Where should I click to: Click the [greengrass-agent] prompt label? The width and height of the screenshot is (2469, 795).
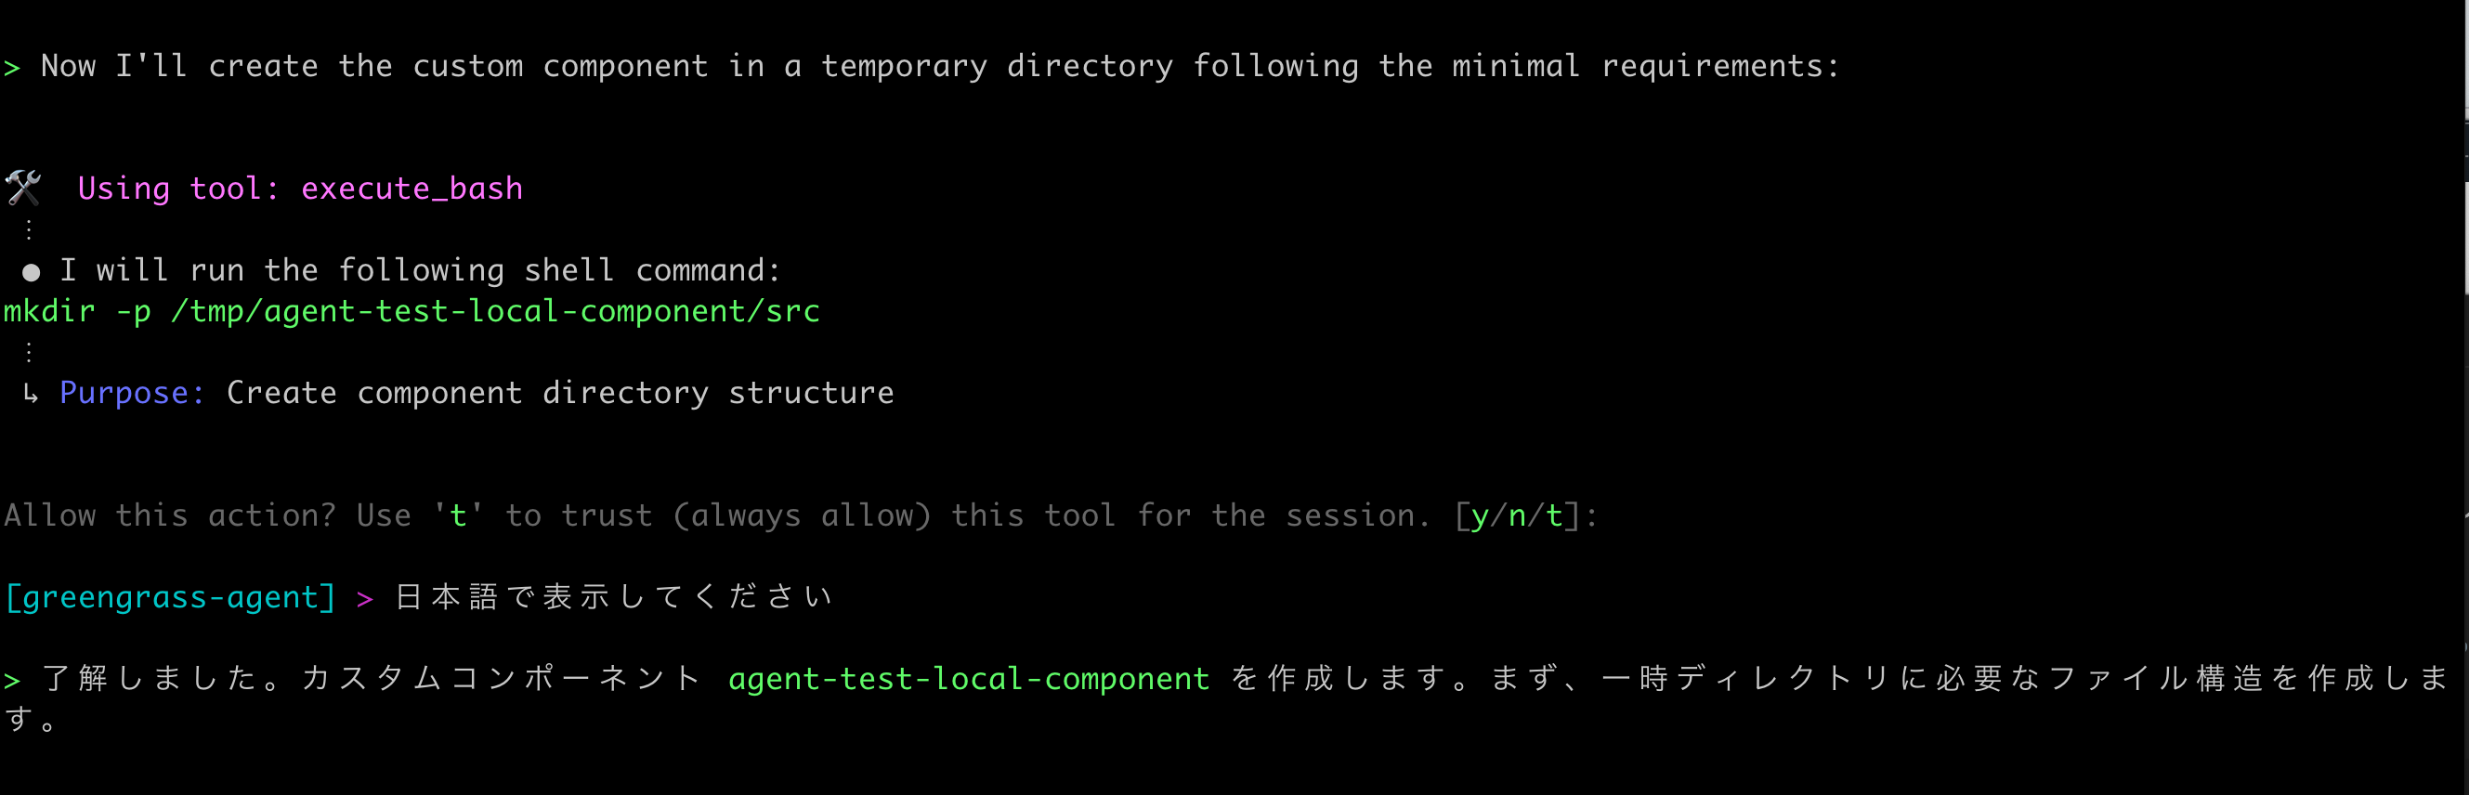point(171,598)
